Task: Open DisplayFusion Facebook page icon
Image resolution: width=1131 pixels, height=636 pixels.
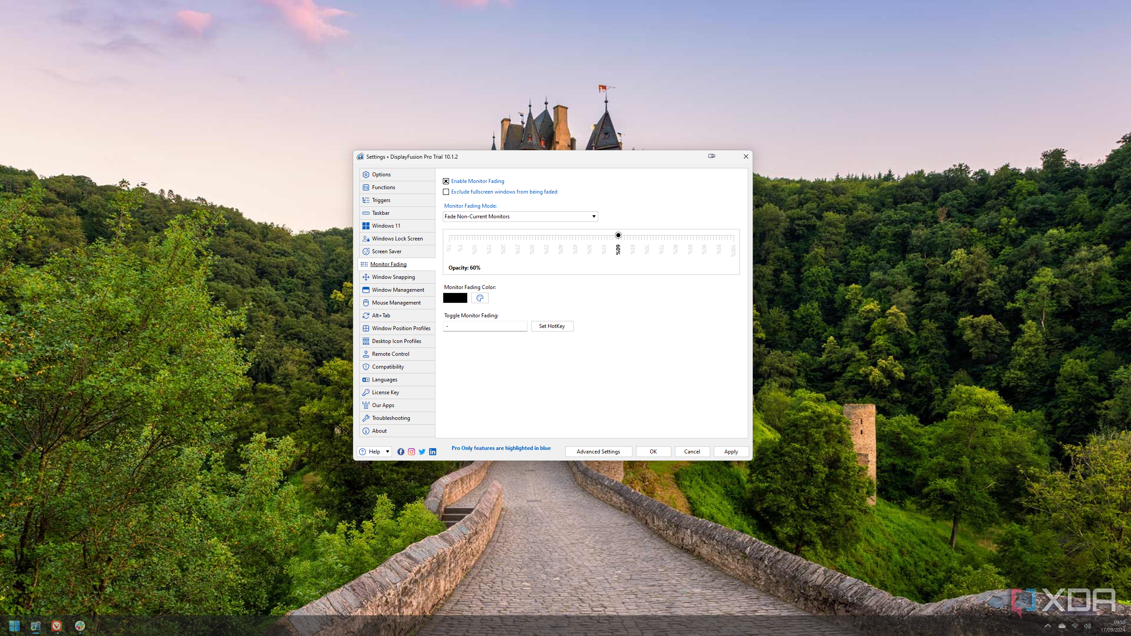Action: tap(400, 452)
